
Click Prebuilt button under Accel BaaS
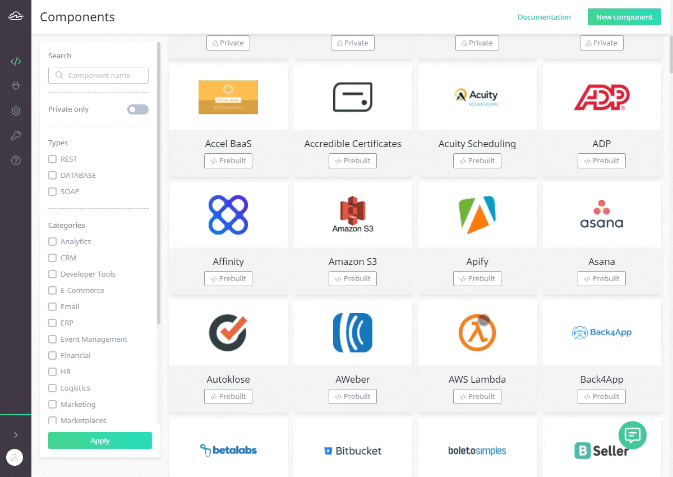point(228,160)
